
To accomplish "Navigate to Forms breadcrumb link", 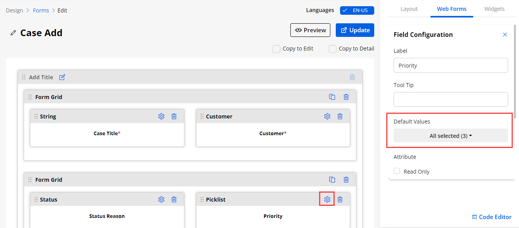I will pos(41,10).
